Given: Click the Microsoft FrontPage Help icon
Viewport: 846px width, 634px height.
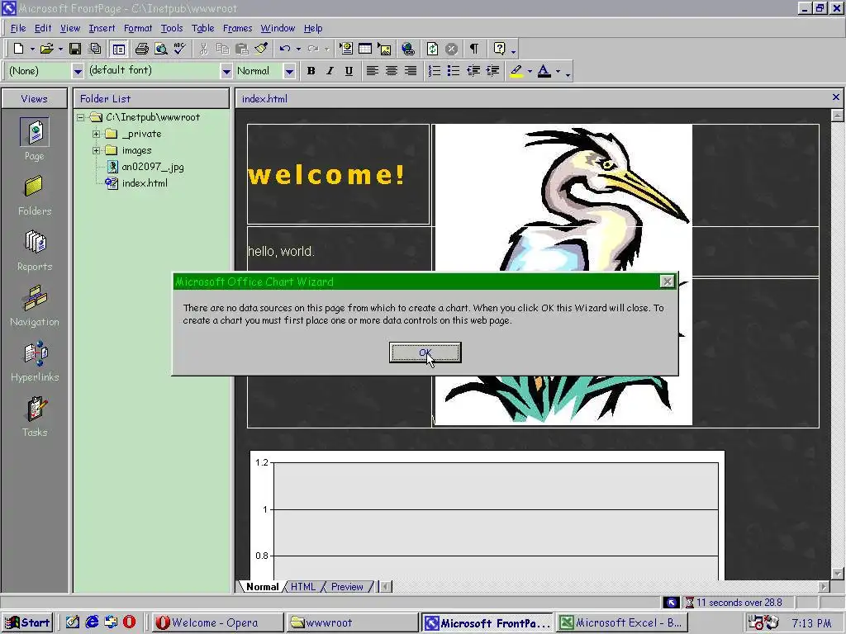Looking at the screenshot, I should pos(499,49).
